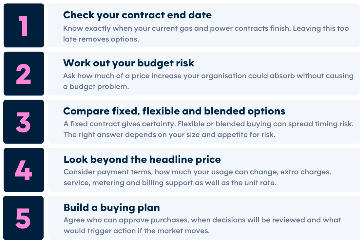Select the 'Build a buying plan' heading
Image resolution: width=364 pixels, height=243 pixels.
(x=112, y=208)
